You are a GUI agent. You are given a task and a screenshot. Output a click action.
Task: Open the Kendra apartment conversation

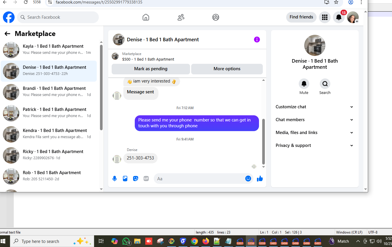click(x=49, y=134)
